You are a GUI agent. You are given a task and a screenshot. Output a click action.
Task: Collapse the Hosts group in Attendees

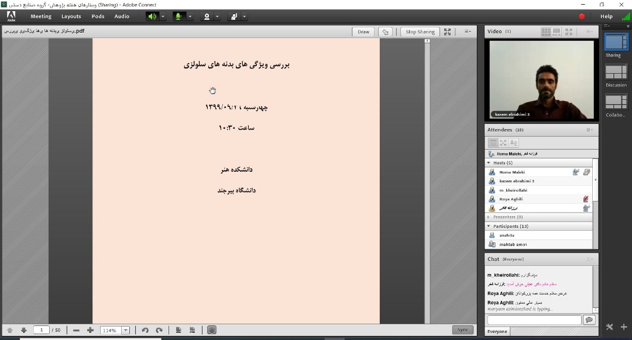point(489,163)
